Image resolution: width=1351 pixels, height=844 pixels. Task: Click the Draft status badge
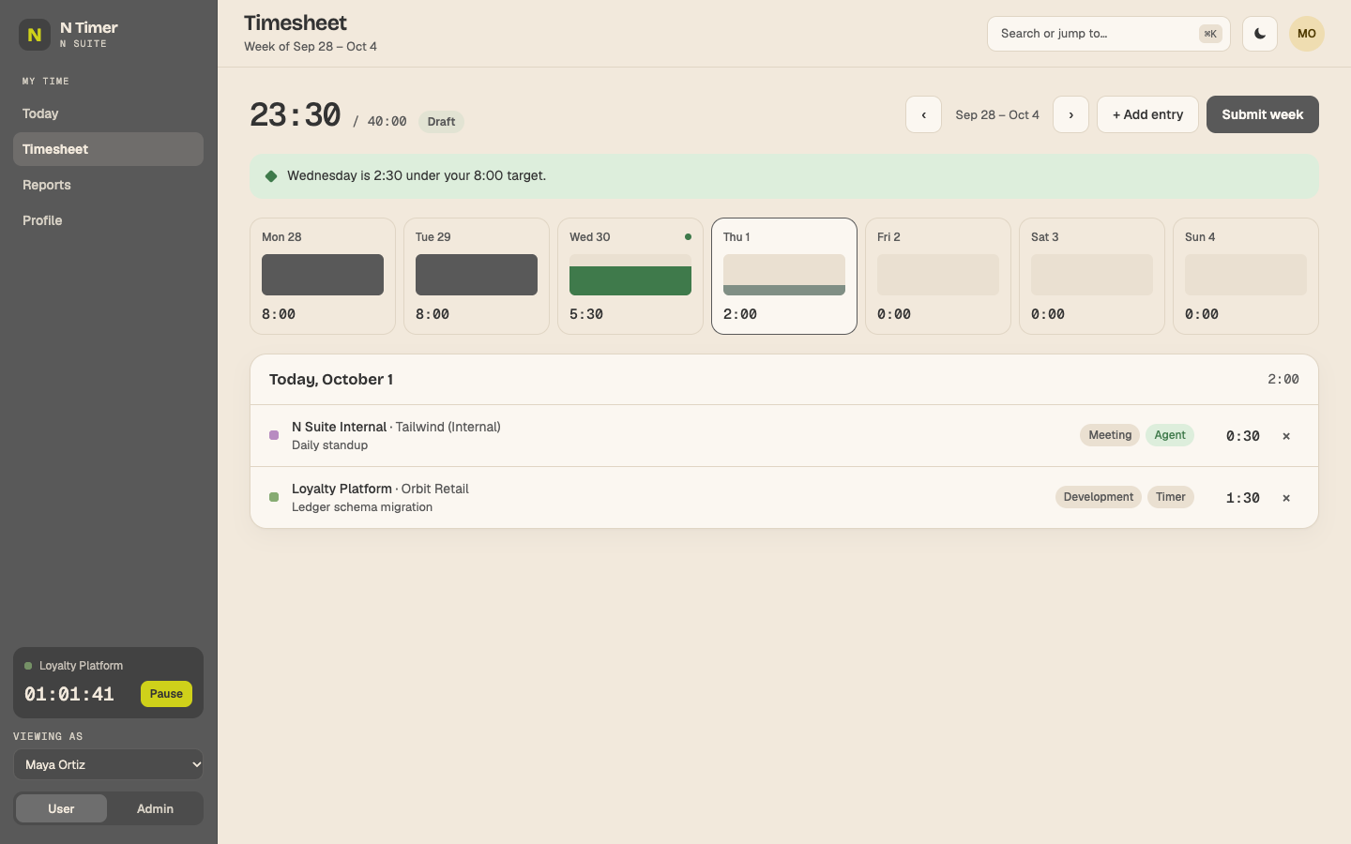click(441, 122)
